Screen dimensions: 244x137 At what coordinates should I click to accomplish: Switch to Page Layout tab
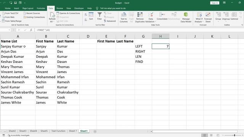pos(28,8)
